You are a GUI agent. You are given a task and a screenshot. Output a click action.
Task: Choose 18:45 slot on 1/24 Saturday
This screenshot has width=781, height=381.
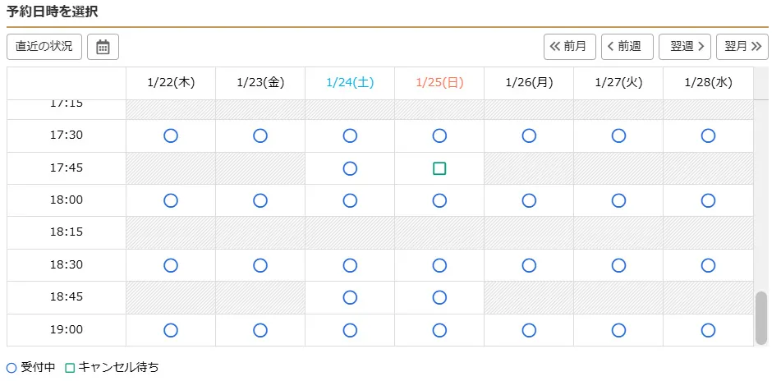tap(350, 297)
